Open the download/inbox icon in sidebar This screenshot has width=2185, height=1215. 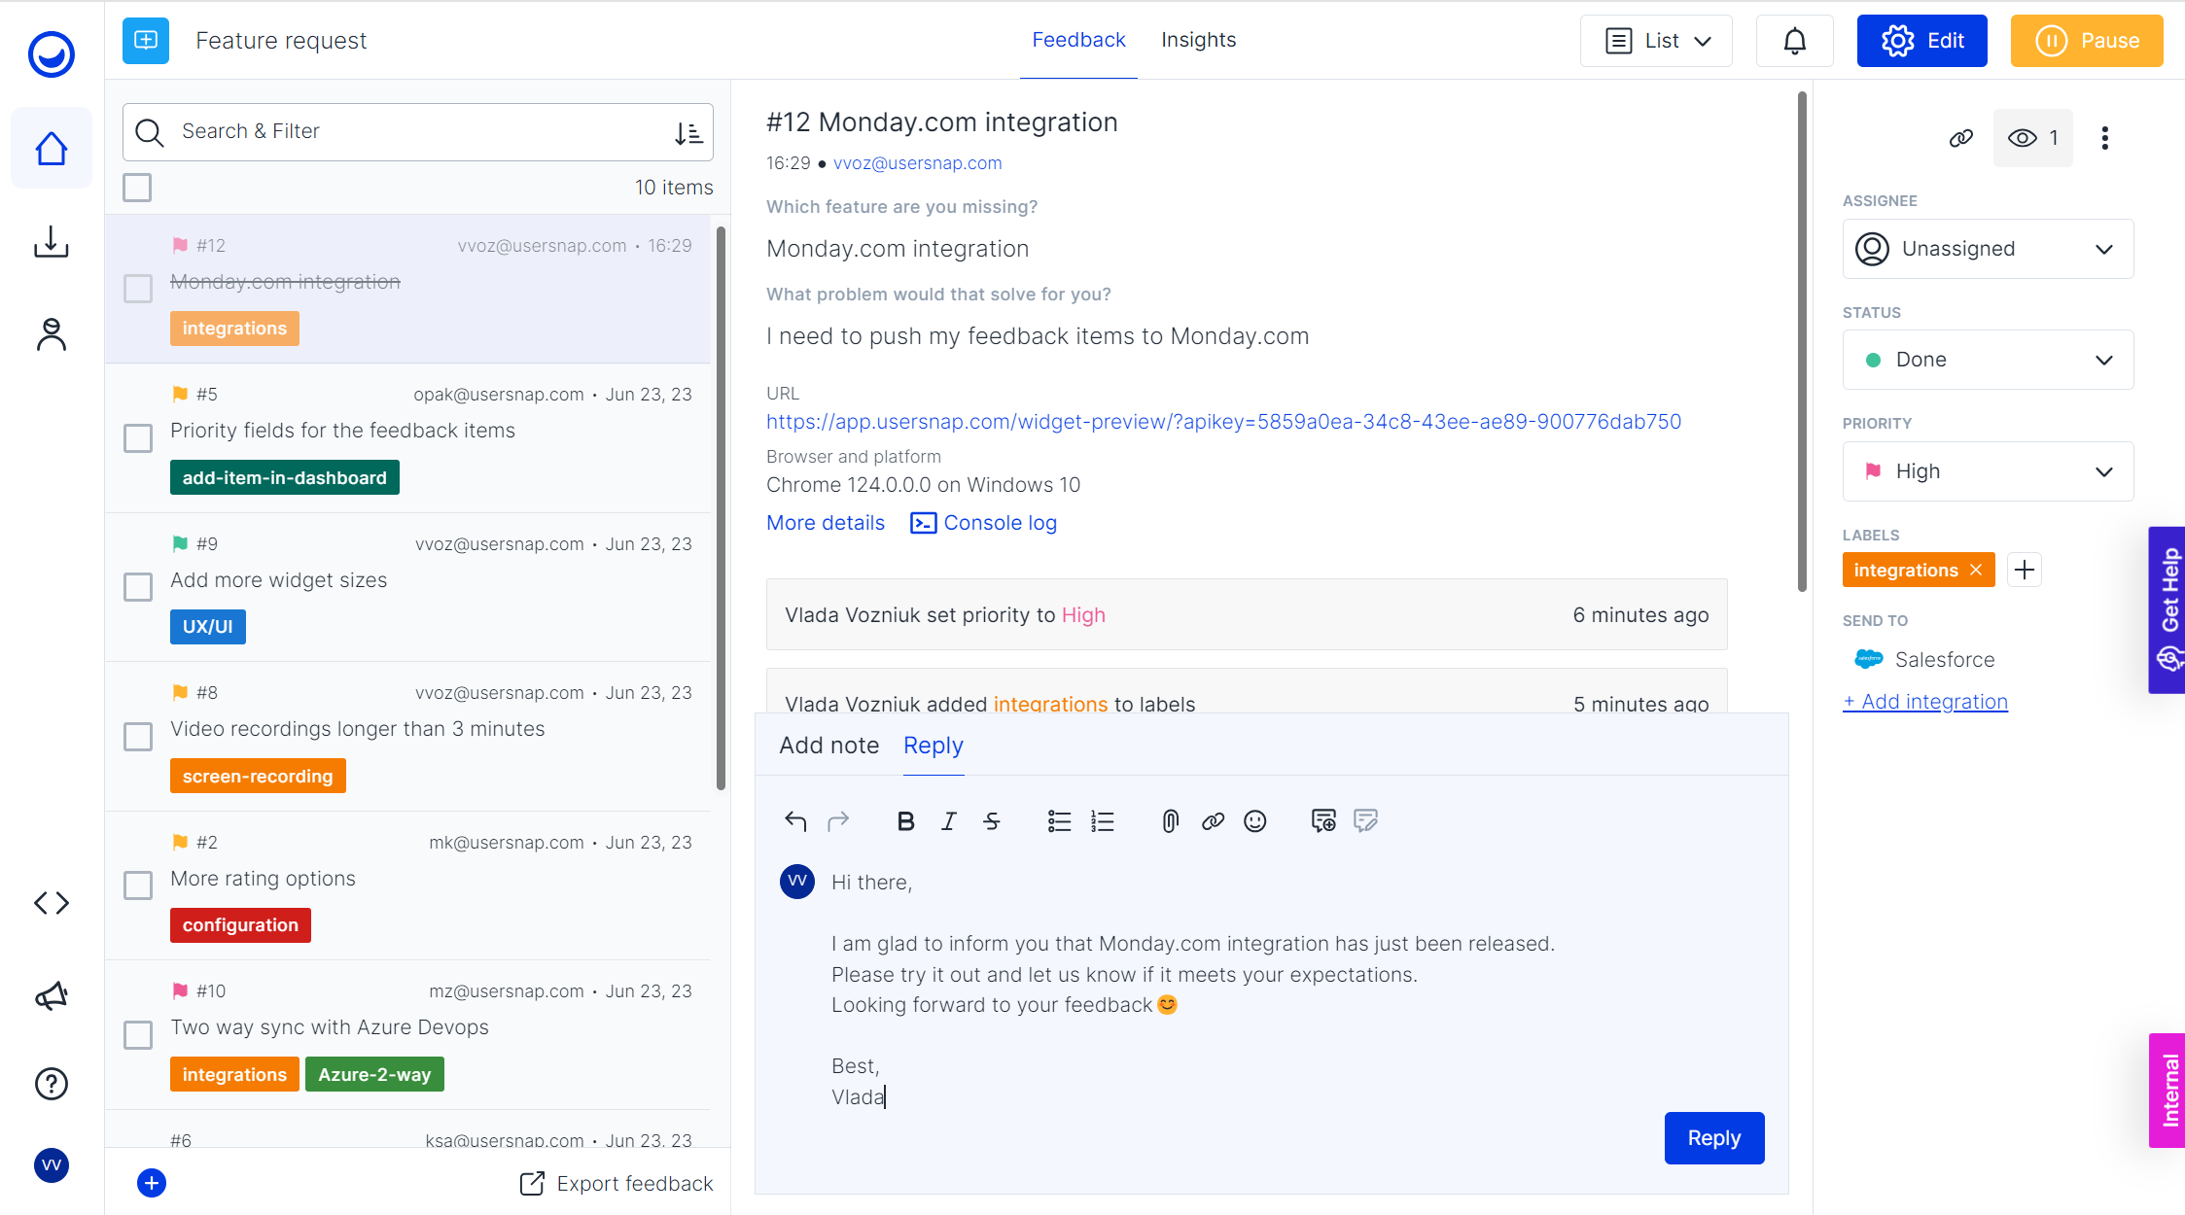tap(52, 242)
